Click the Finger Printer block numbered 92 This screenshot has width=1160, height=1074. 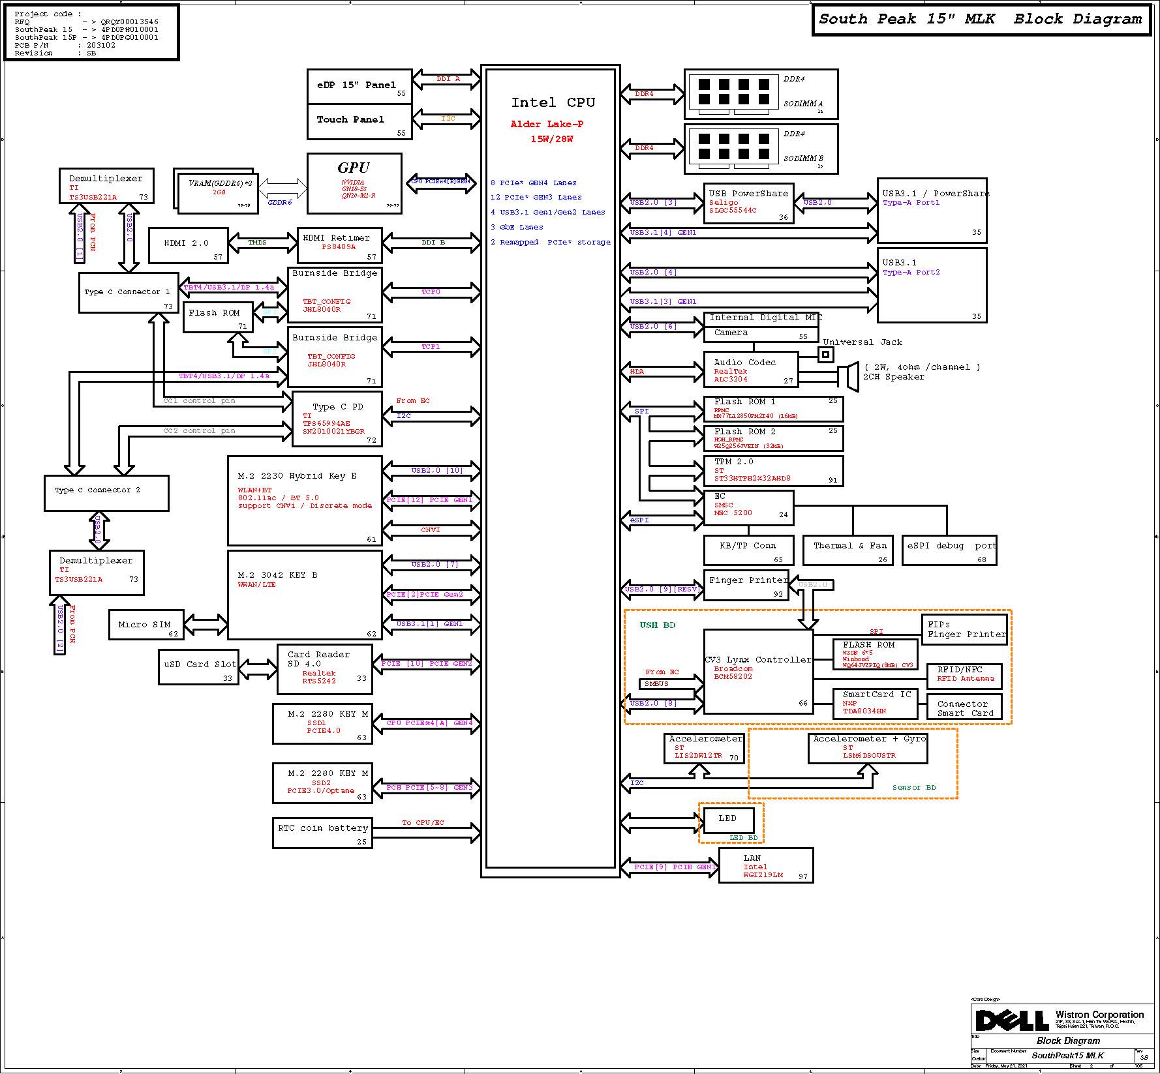[746, 585]
